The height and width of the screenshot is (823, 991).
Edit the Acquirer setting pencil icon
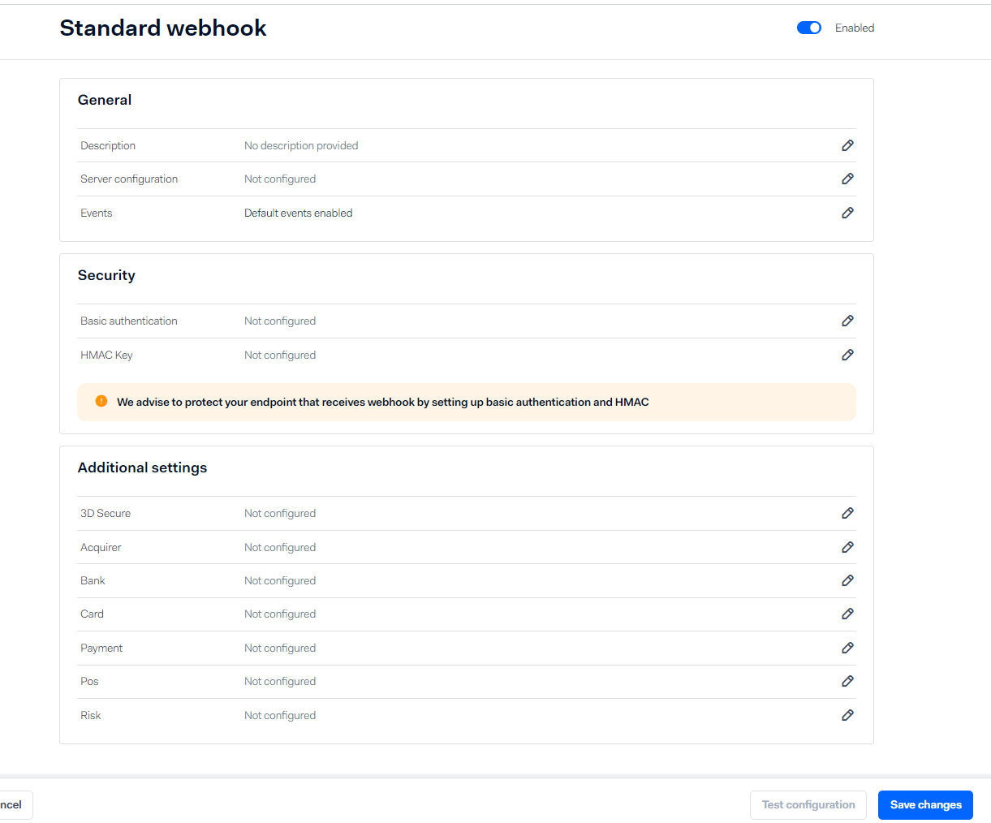pyautogui.click(x=847, y=547)
